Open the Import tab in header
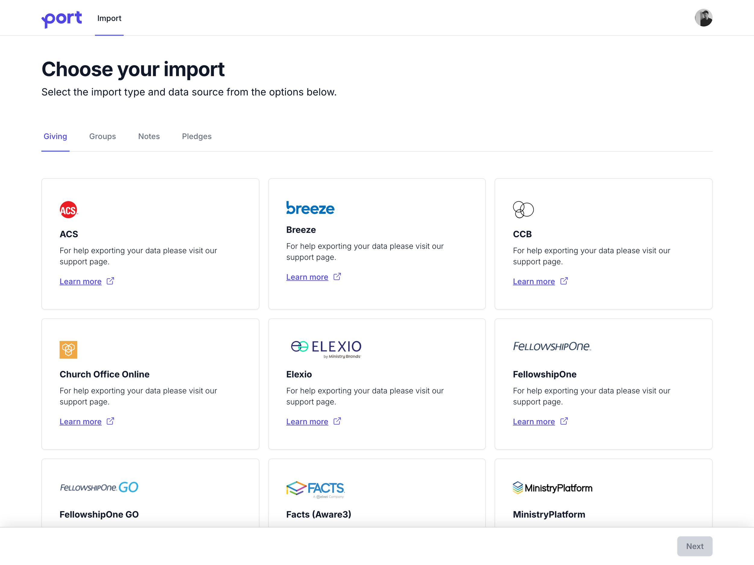 pyautogui.click(x=109, y=18)
